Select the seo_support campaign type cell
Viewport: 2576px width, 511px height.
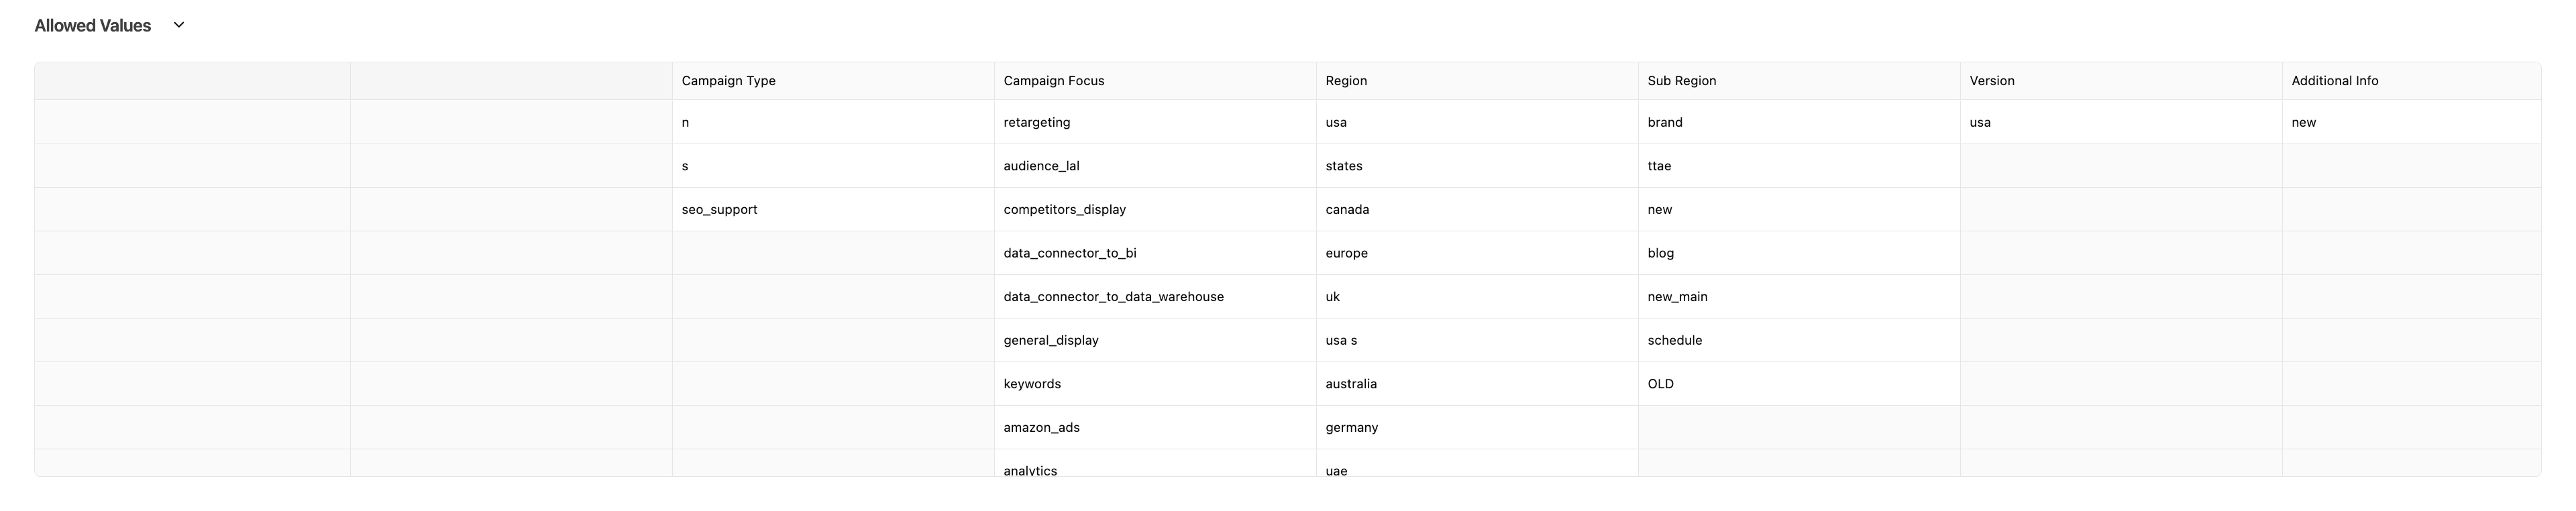point(719,210)
